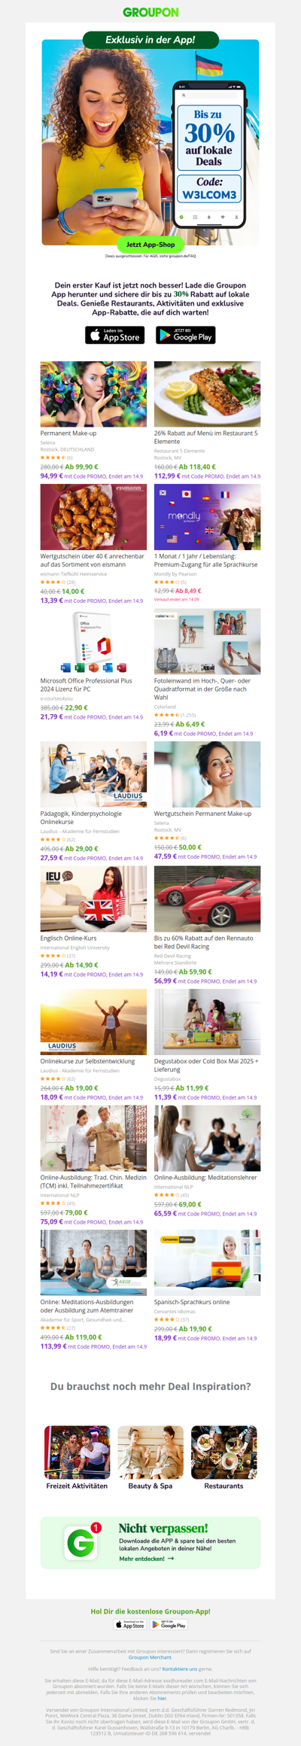
Task: Open the App Store badge below the intro text
Action: tap(115, 336)
